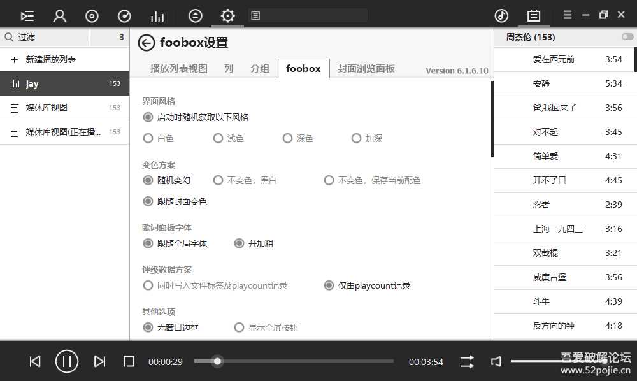The height and width of the screenshot is (381, 637).
Task: Click the artist profile icon in top toolbar
Action: pos(59,15)
